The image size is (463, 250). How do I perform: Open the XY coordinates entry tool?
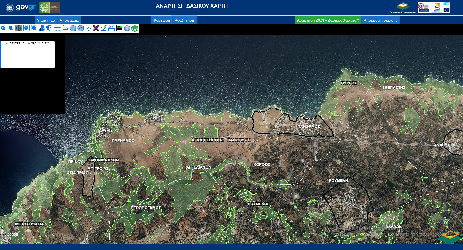click(x=111, y=28)
